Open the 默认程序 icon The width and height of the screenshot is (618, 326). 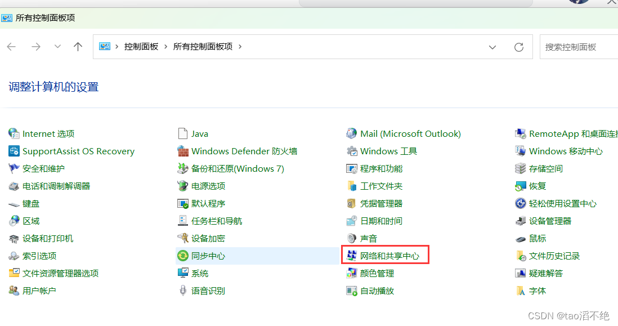click(x=182, y=203)
